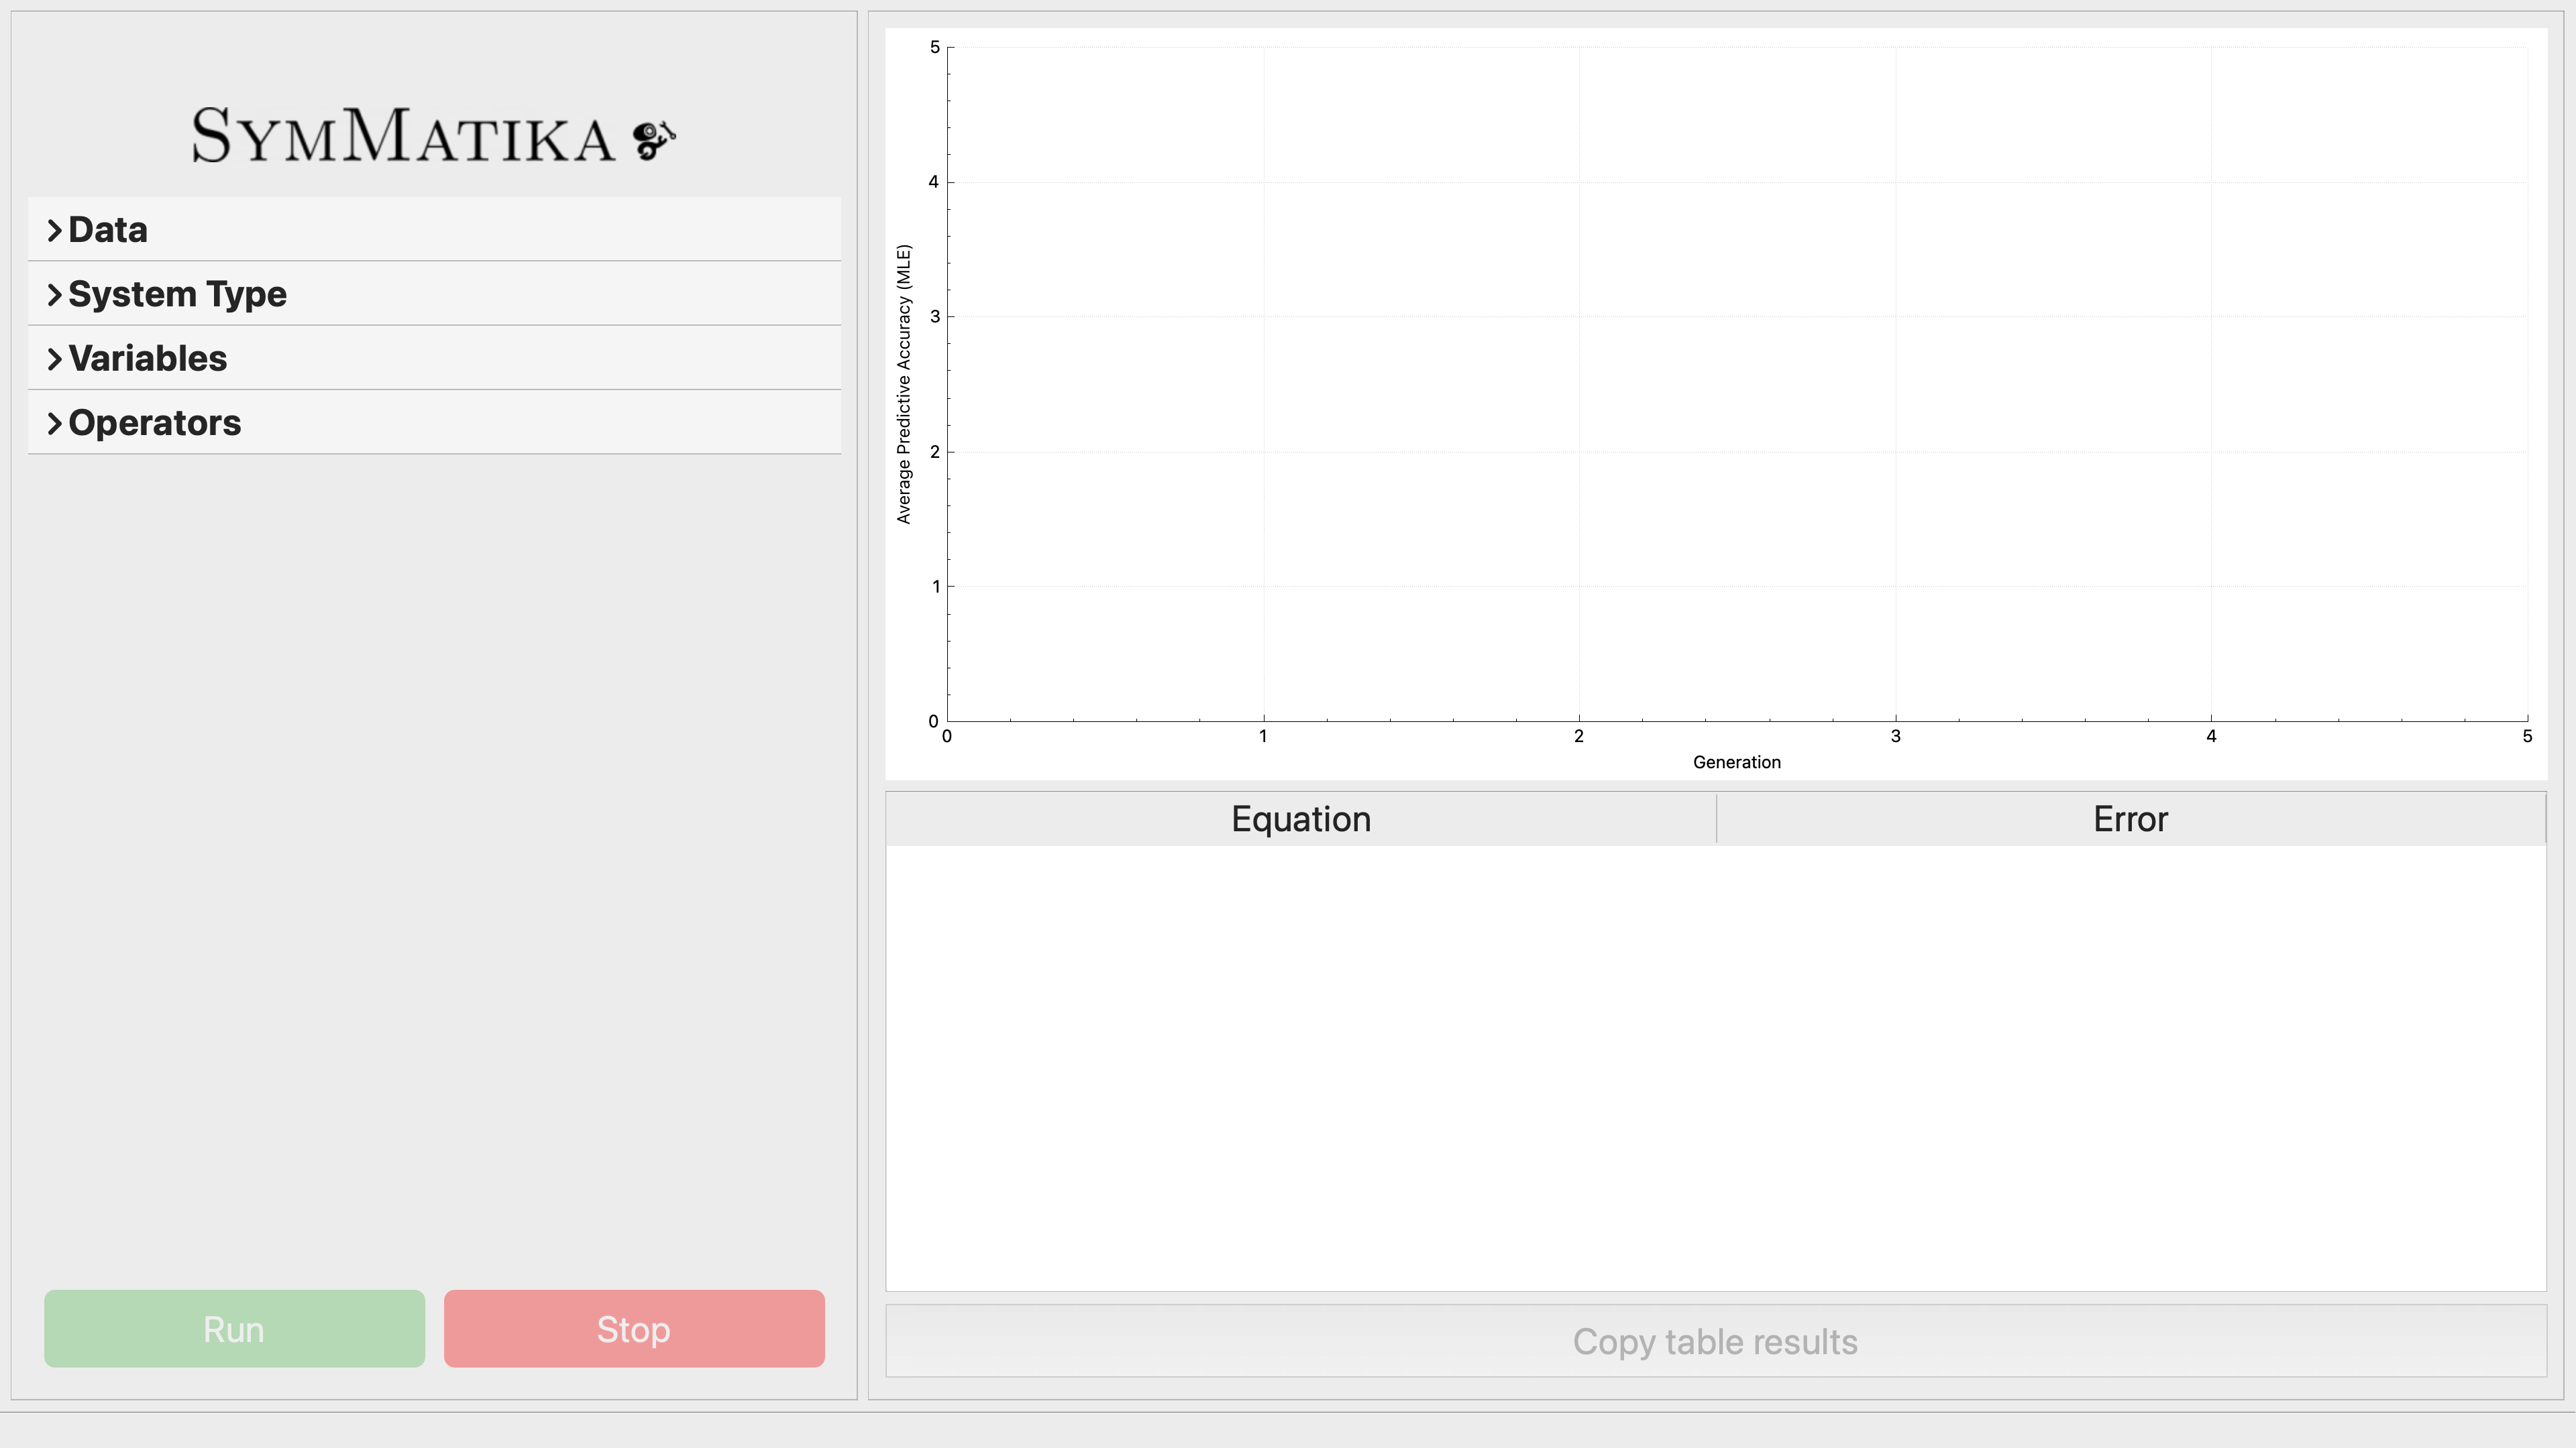
Task: Click the Generation x-axis label
Action: (1736, 762)
